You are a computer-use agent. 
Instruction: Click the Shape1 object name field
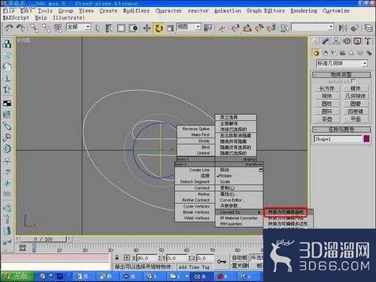coord(338,139)
